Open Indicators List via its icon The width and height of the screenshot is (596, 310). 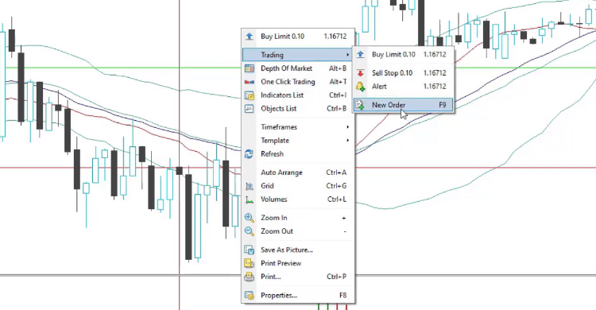tap(250, 95)
